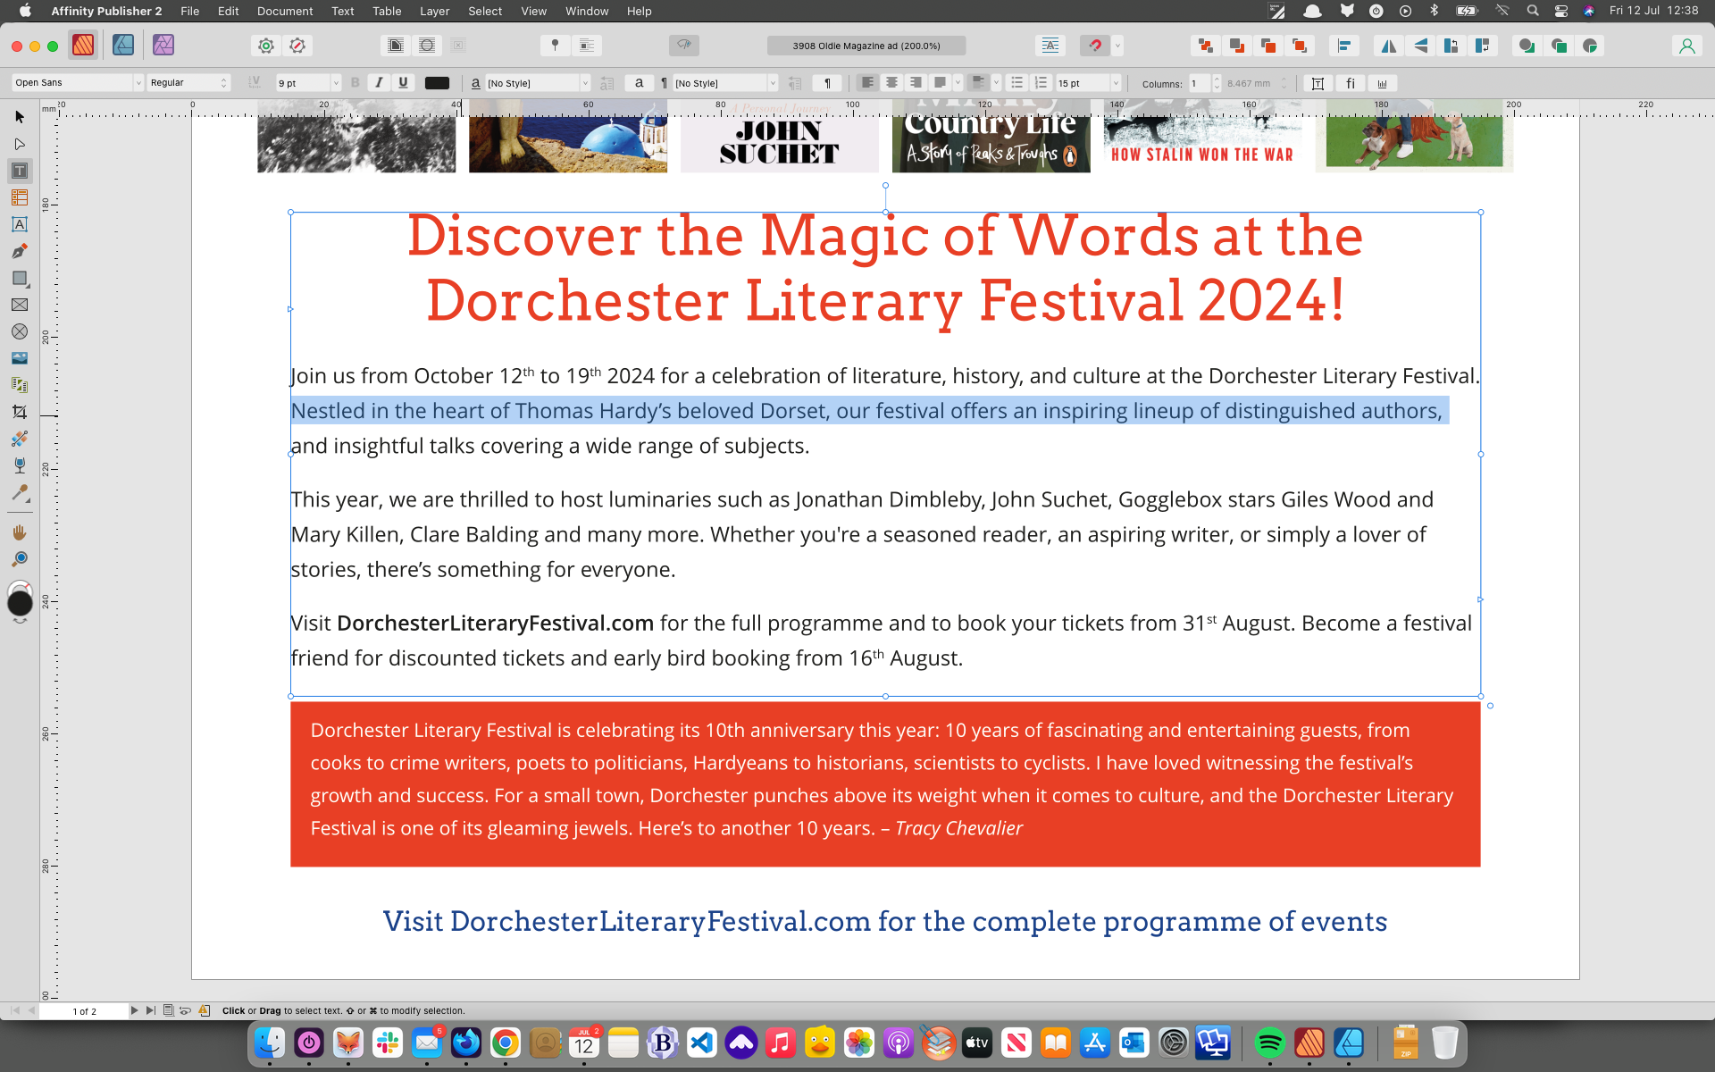Select the Picture Frame Ellipse tool
Image resolution: width=1715 pixels, height=1072 pixels.
point(20,331)
